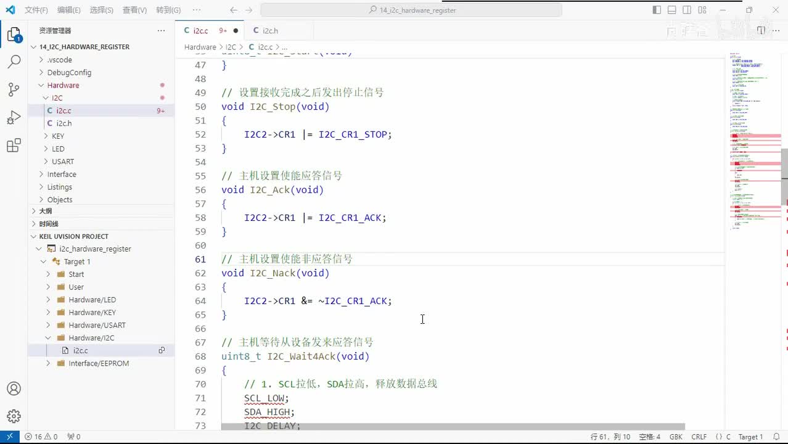Show more menu items ellipsis
This screenshot has height=444, width=788.
click(x=196, y=10)
